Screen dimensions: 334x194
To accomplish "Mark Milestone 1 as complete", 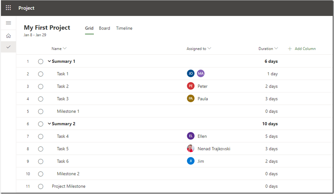I will [x=41, y=112].
